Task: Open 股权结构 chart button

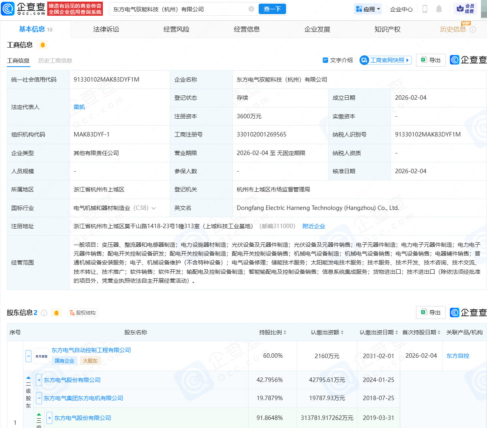Action: (x=83, y=313)
